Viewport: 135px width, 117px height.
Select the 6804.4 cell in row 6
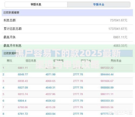(x=22, y=101)
